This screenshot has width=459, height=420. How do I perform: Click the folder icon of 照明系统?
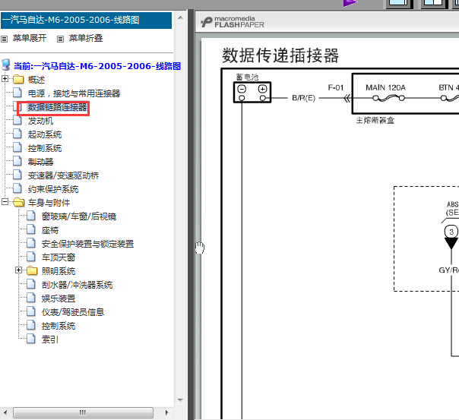[x=32, y=270]
